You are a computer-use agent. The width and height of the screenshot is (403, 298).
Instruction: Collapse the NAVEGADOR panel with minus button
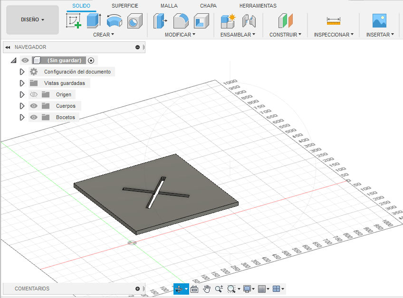click(137, 47)
